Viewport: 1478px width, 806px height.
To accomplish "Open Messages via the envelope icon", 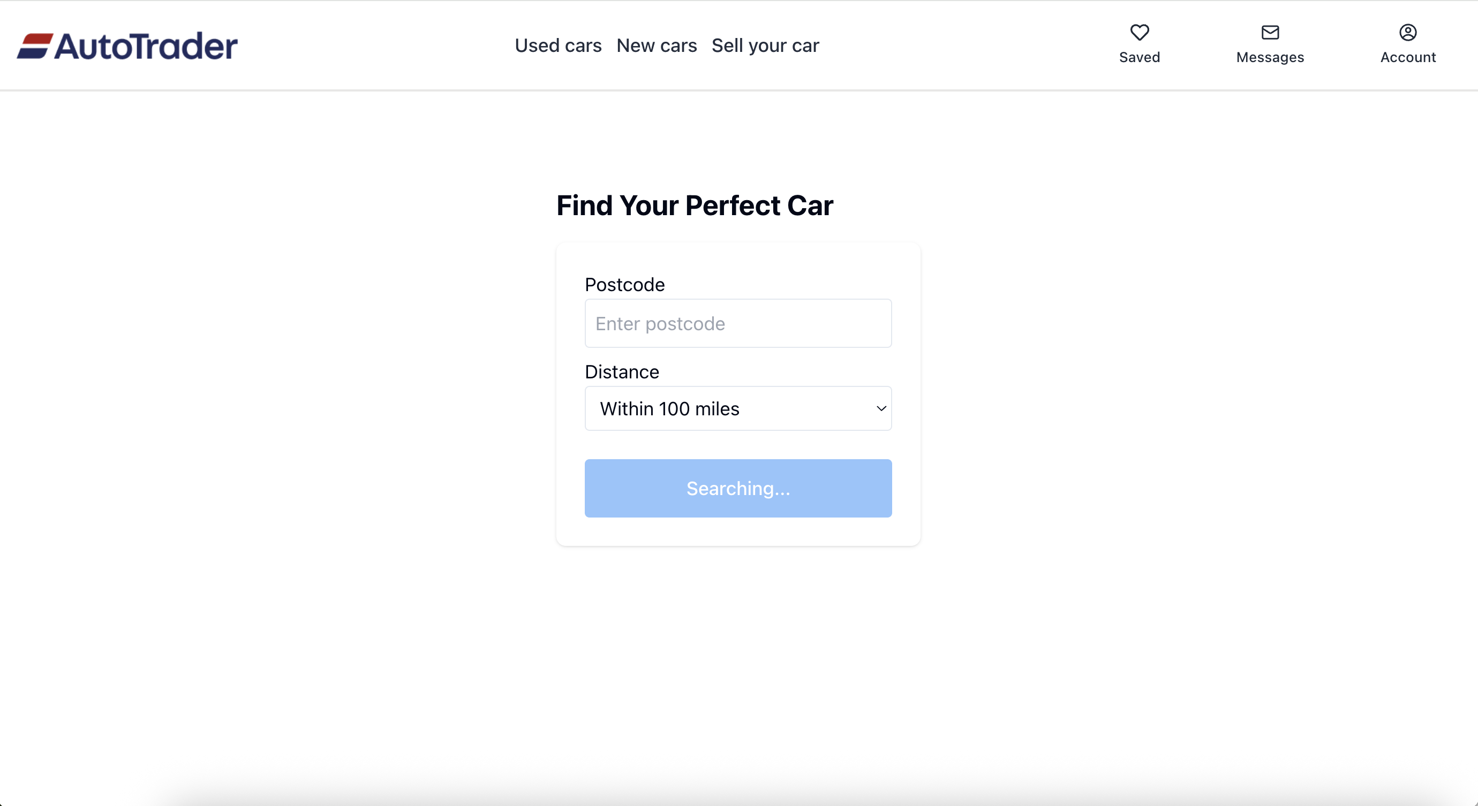I will [1270, 32].
